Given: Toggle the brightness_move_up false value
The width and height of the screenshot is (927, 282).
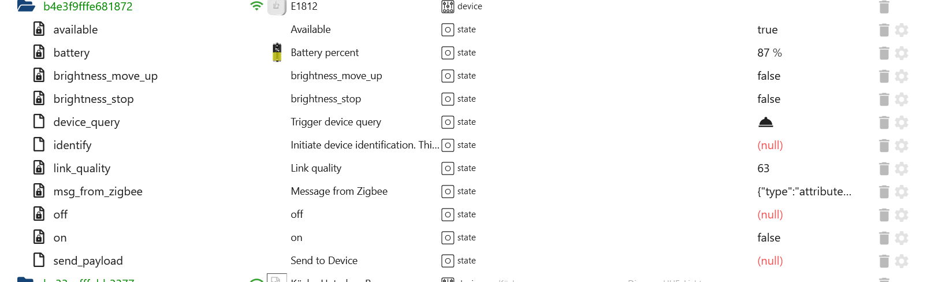Looking at the screenshot, I should pyautogui.click(x=769, y=76).
